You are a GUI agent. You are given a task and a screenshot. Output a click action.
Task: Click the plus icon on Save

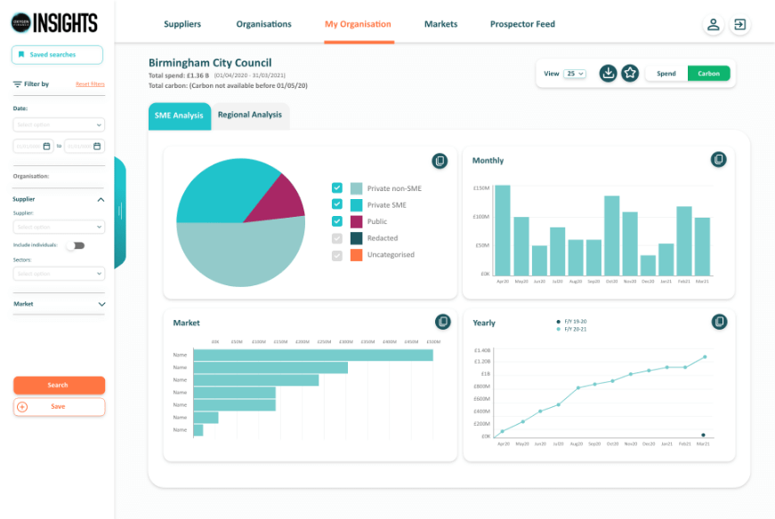[x=22, y=407]
